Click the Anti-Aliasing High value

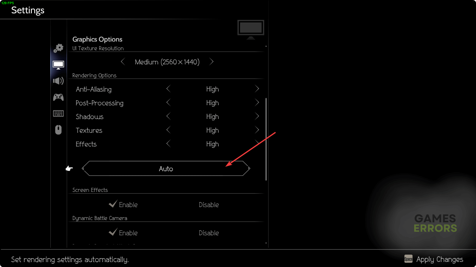tap(212, 89)
